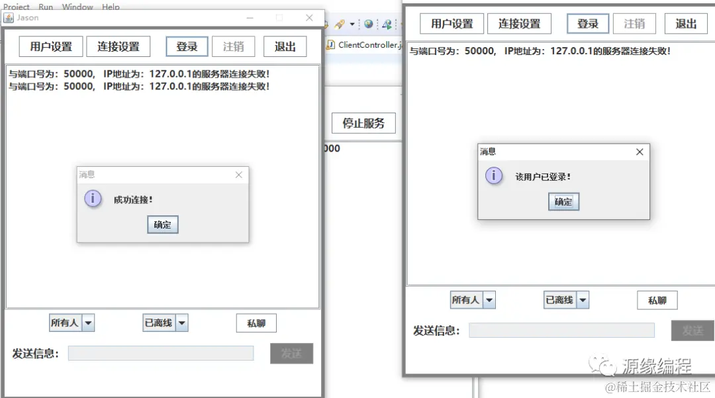Switch to the ClientController.java editor tab
Image resolution: width=715 pixels, height=398 pixels.
click(367, 45)
